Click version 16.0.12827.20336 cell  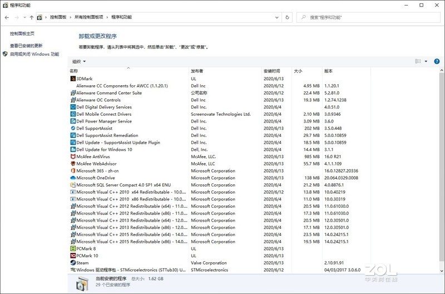[x=341, y=171]
